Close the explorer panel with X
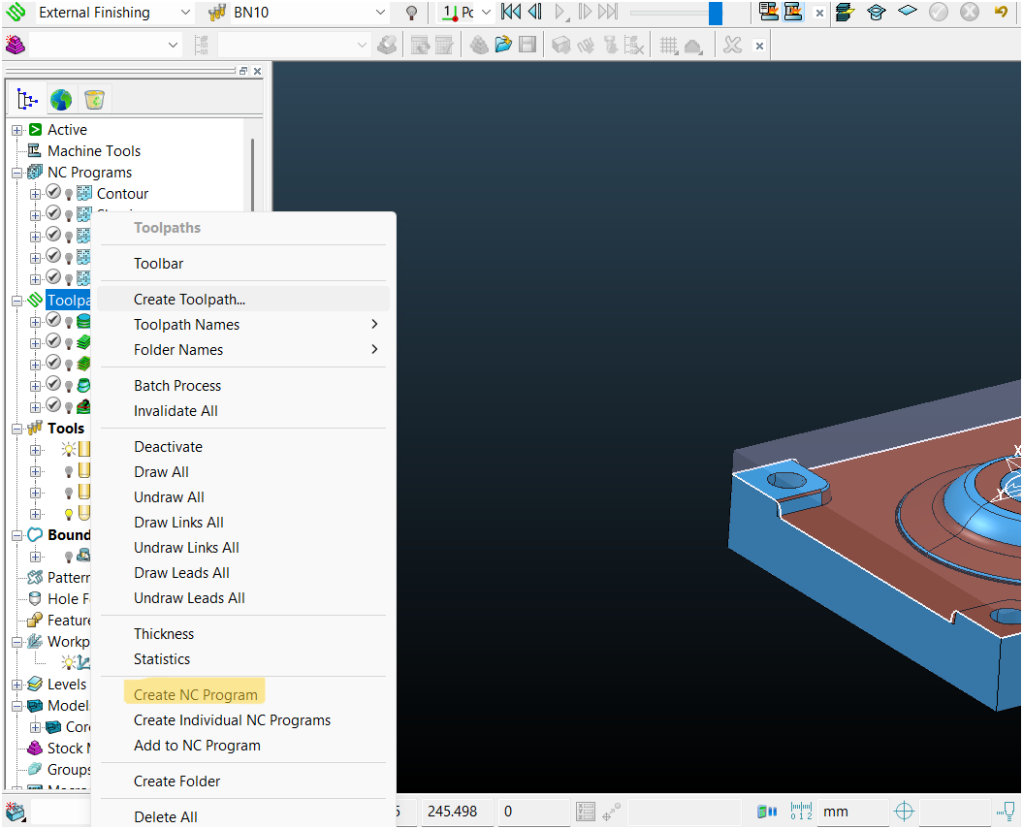This screenshot has width=1023, height=829. (x=257, y=71)
